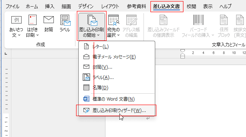Expand the はがき印刷 dropdown arrow
The width and height of the screenshot is (246, 137).
[37, 35]
